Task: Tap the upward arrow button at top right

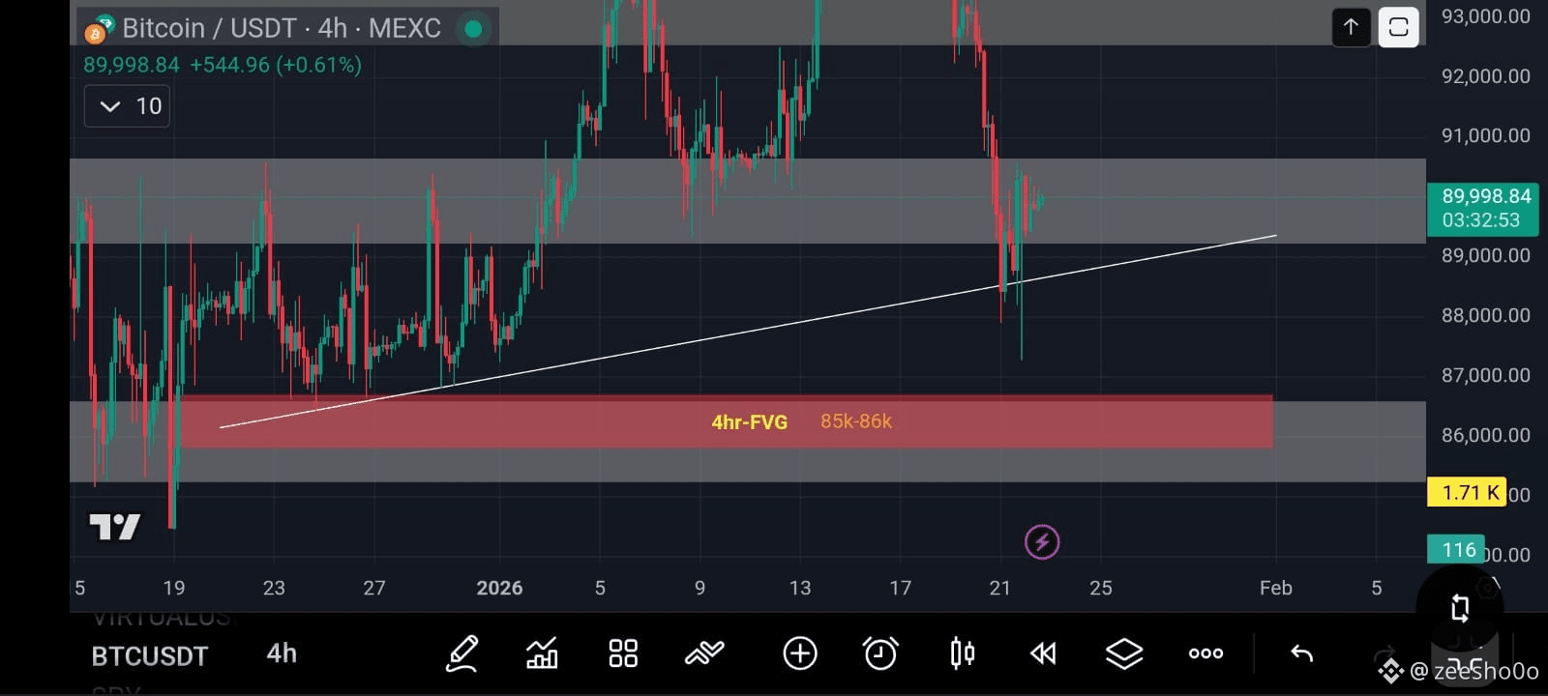Action: coord(1352,27)
